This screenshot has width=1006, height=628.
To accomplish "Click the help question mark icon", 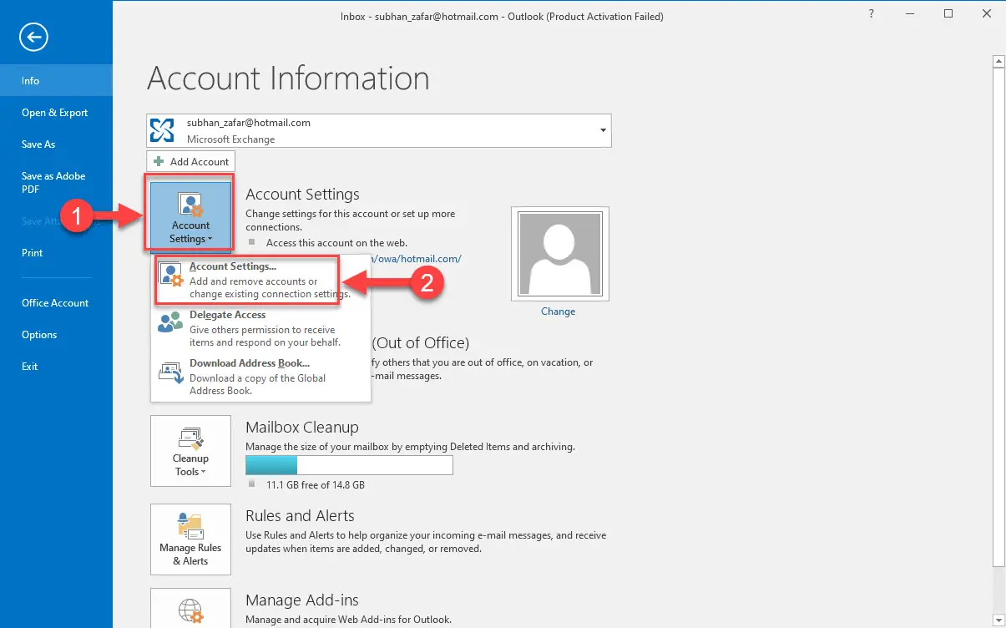I will click(872, 14).
